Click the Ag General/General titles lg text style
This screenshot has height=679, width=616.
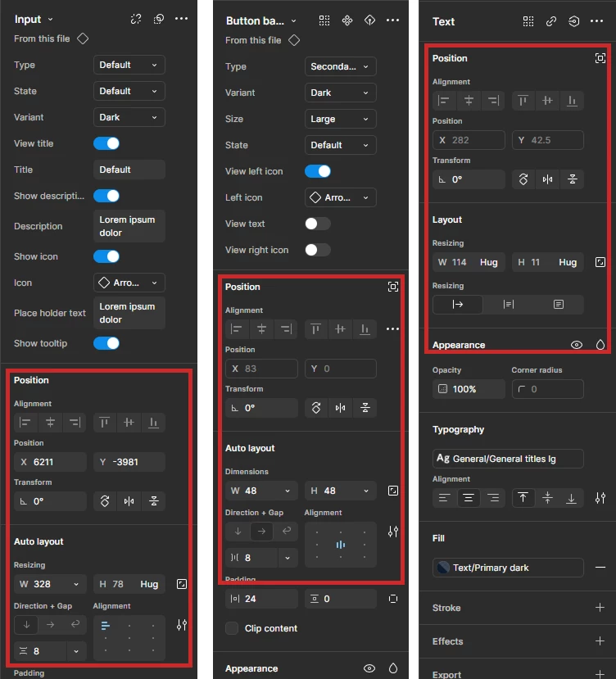(x=508, y=459)
